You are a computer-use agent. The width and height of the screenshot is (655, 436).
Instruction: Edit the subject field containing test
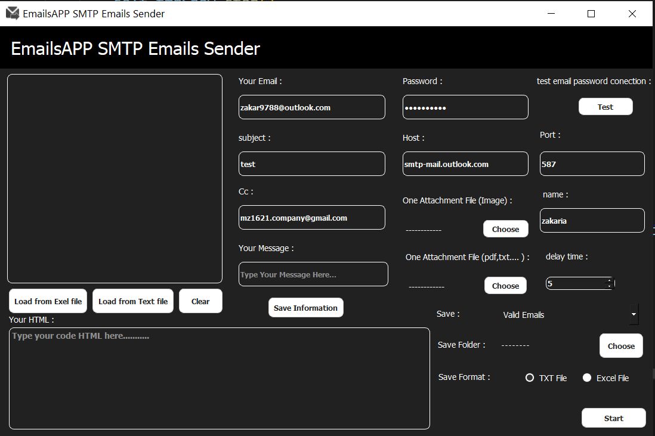coord(311,163)
